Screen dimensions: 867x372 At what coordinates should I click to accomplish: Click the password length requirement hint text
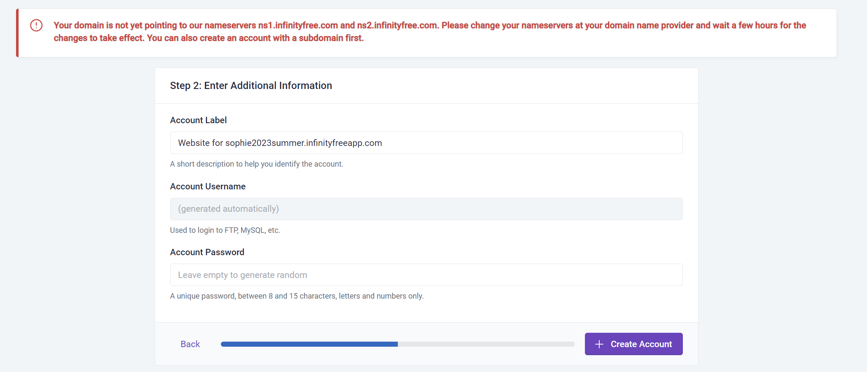click(x=296, y=296)
